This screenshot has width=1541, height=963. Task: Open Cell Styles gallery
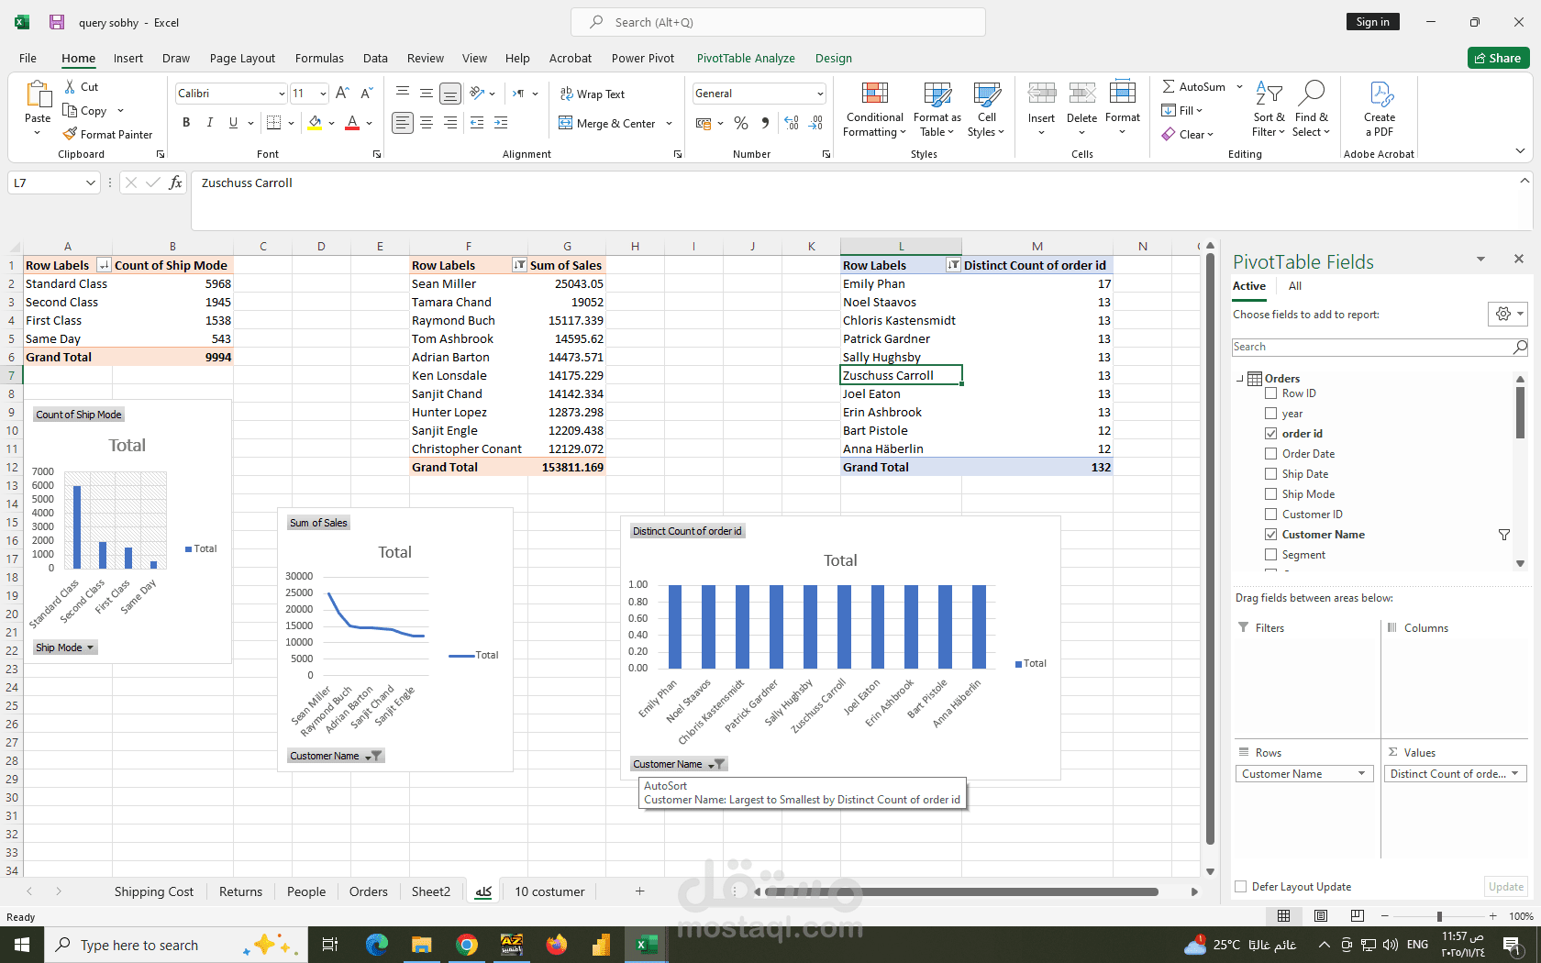pos(986,109)
